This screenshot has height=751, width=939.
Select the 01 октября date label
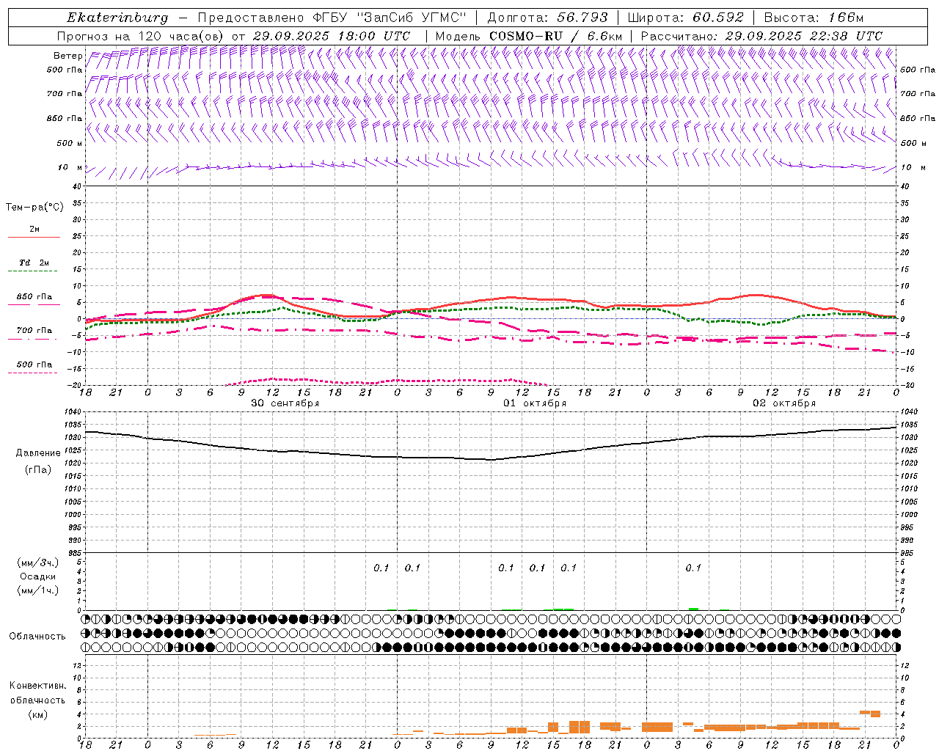click(535, 403)
